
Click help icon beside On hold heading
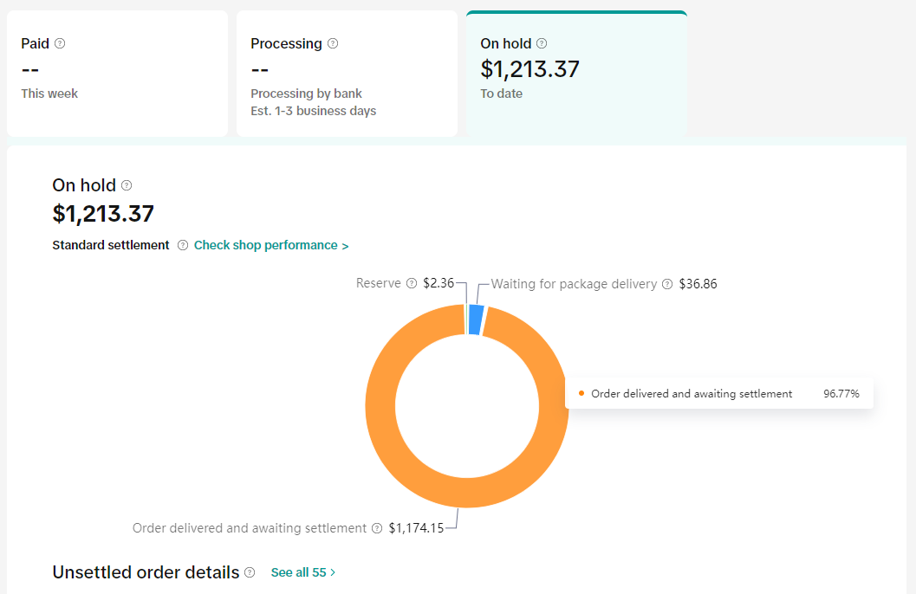[x=127, y=185]
